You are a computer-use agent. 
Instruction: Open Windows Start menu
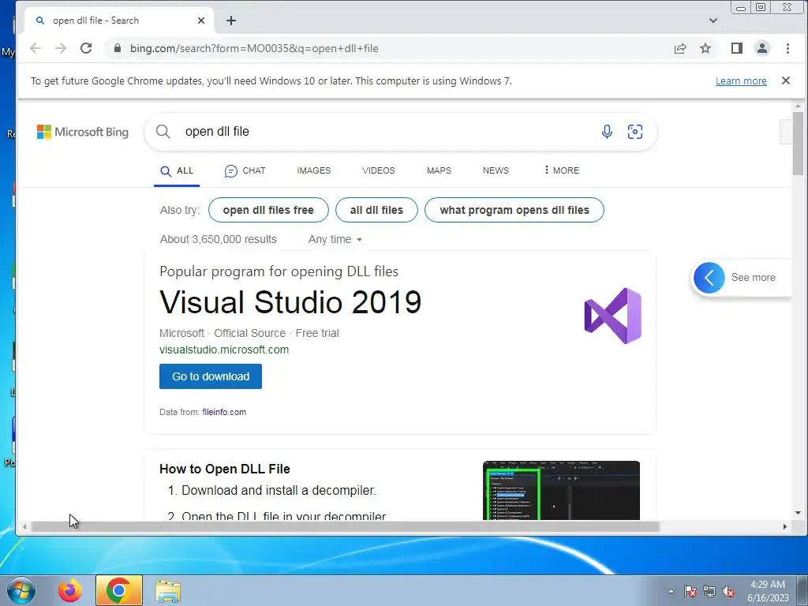pyautogui.click(x=21, y=590)
